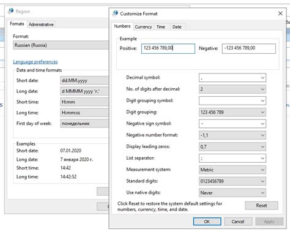Open the Short time H:mm combo box

point(84,102)
